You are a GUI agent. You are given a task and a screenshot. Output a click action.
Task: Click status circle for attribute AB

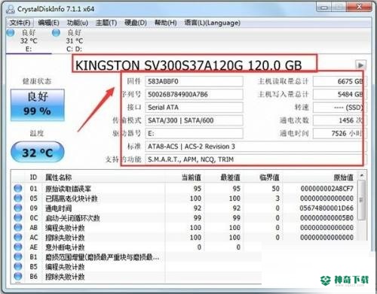click(x=18, y=228)
